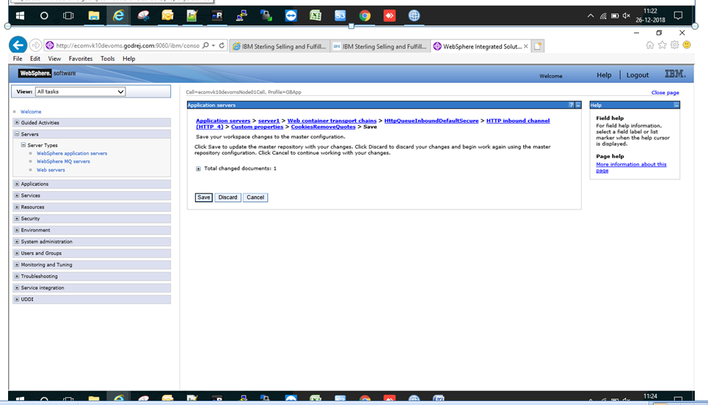Open the CookiesRemoveQuotes breadcrumb link
Image resolution: width=708 pixels, height=405 pixels.
(x=324, y=127)
